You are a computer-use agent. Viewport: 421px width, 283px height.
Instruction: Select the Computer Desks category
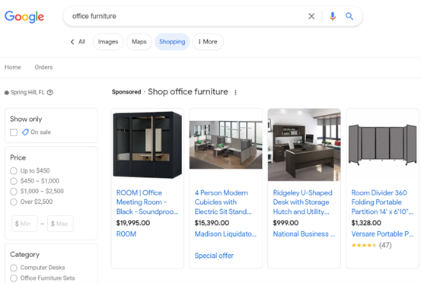coord(14,268)
